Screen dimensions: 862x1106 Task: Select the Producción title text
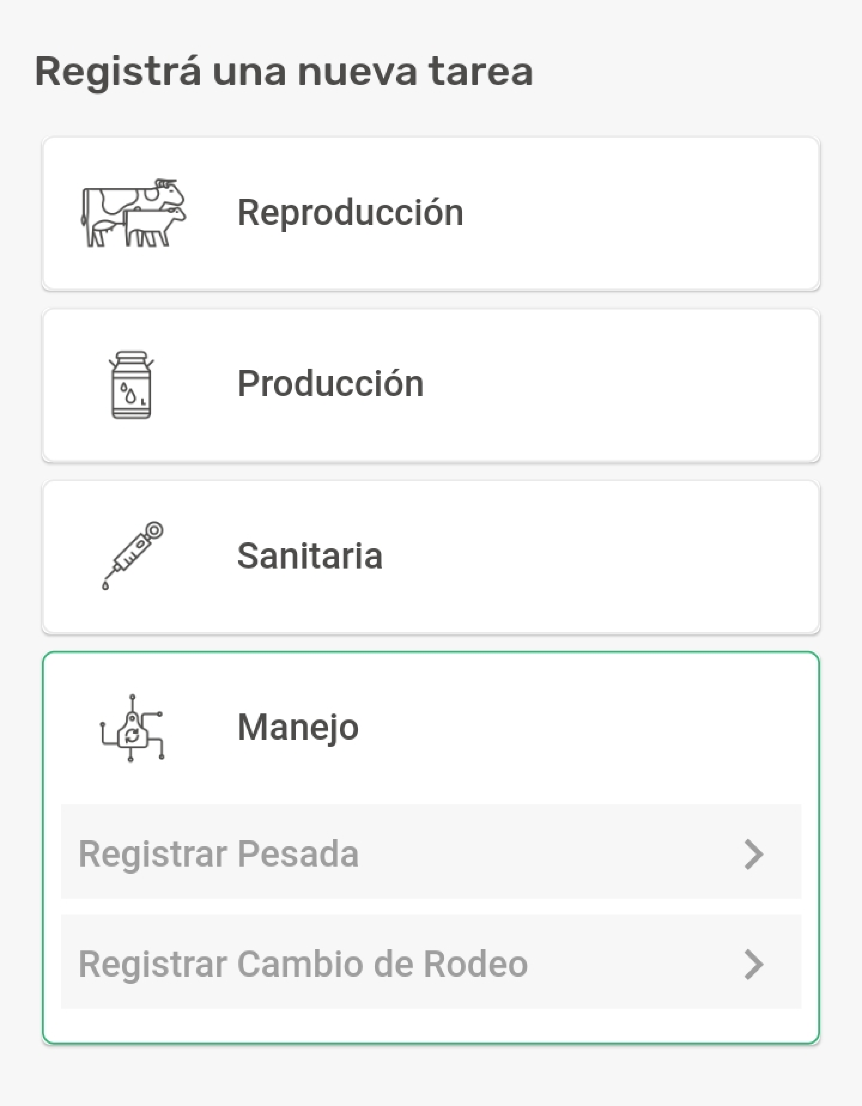tap(330, 384)
